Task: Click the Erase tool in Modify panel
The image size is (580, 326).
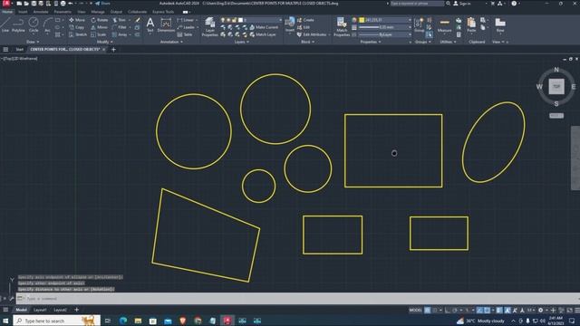Action: click(138, 20)
